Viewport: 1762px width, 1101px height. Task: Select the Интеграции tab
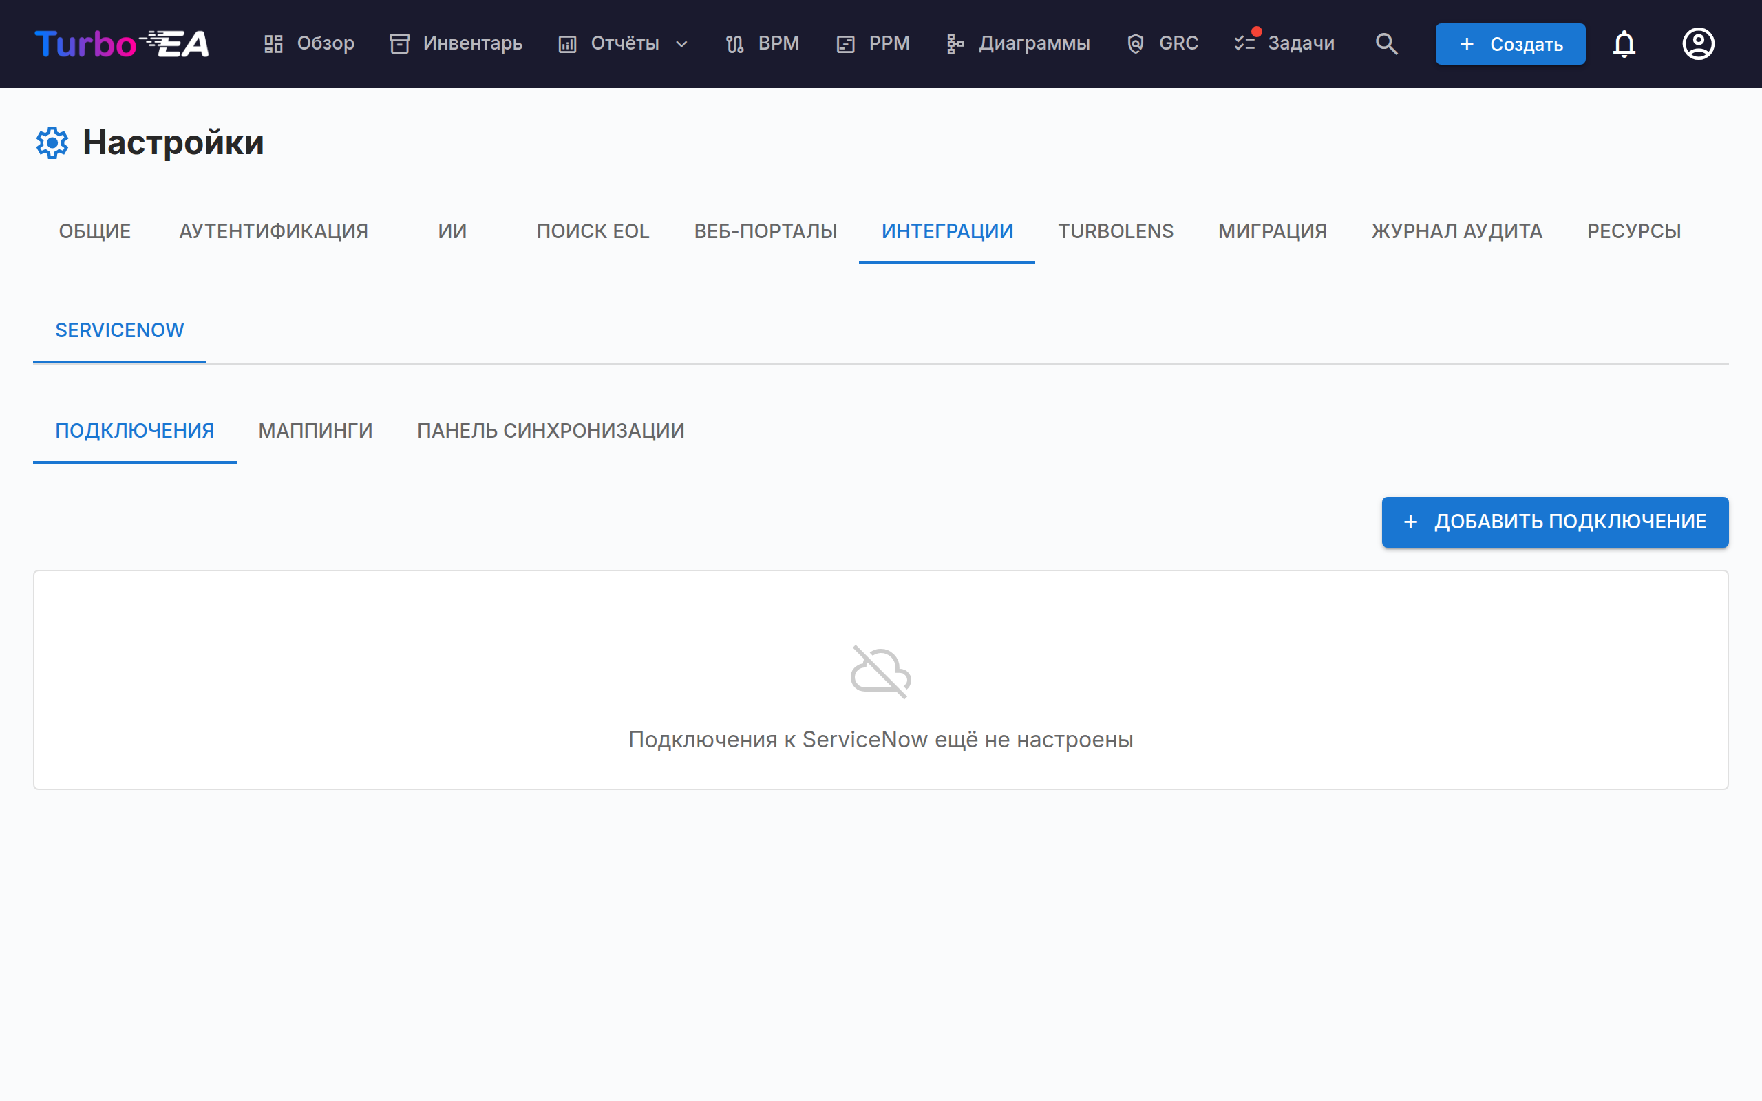[x=947, y=231]
